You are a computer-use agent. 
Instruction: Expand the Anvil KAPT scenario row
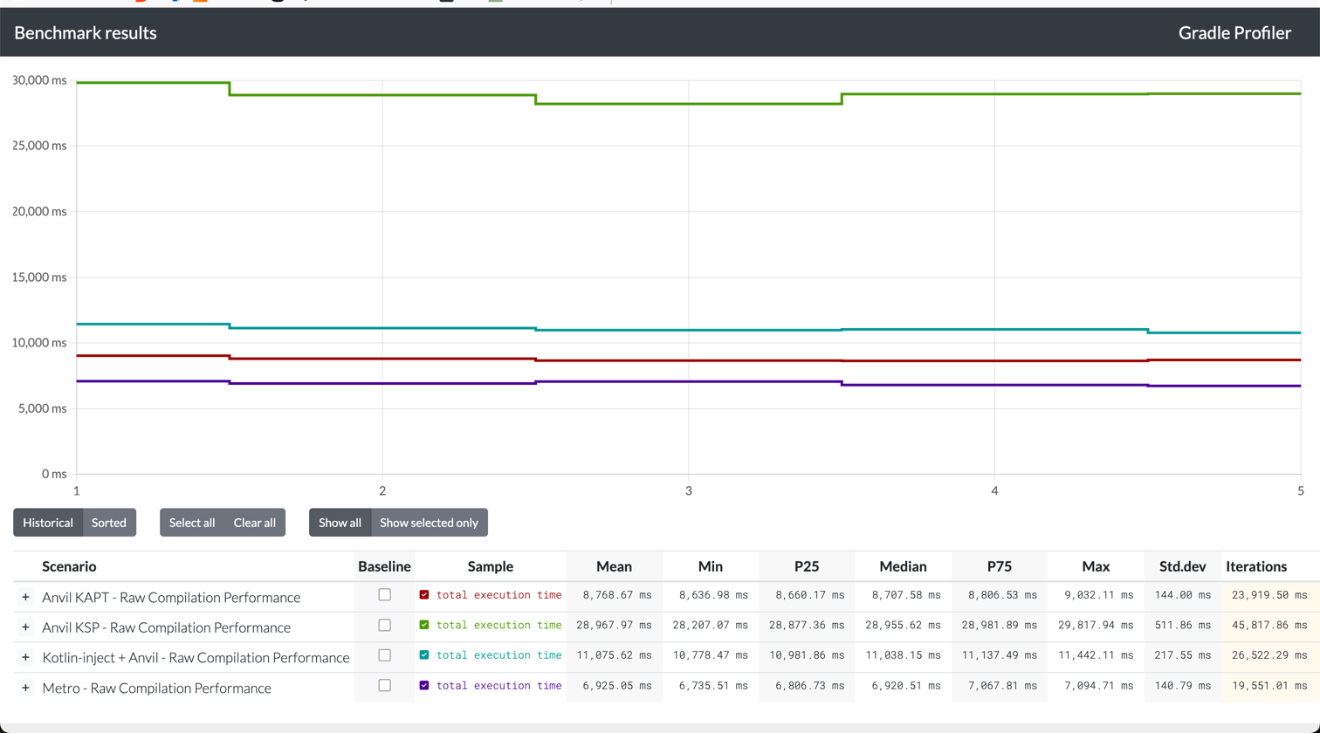[26, 598]
